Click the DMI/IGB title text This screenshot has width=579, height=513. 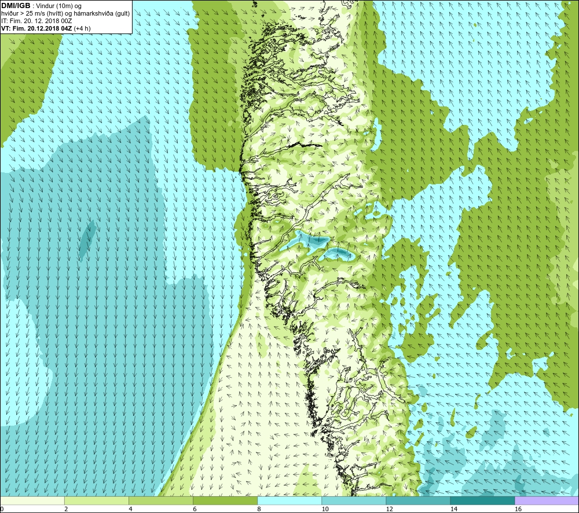[16, 6]
